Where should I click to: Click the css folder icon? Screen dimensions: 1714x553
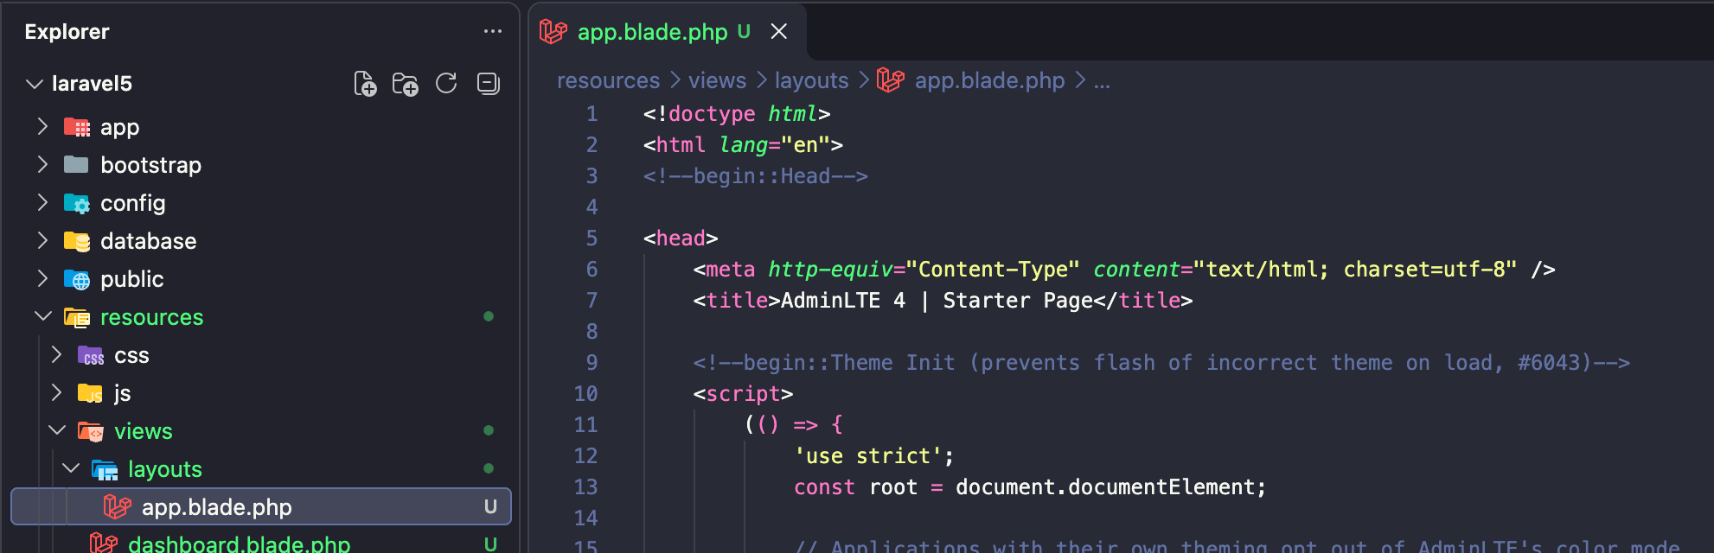click(x=91, y=356)
